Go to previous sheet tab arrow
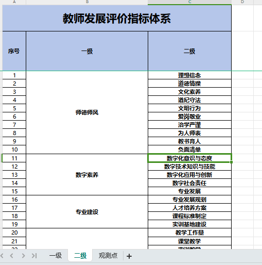This screenshot has width=262, height=265. point(12,256)
